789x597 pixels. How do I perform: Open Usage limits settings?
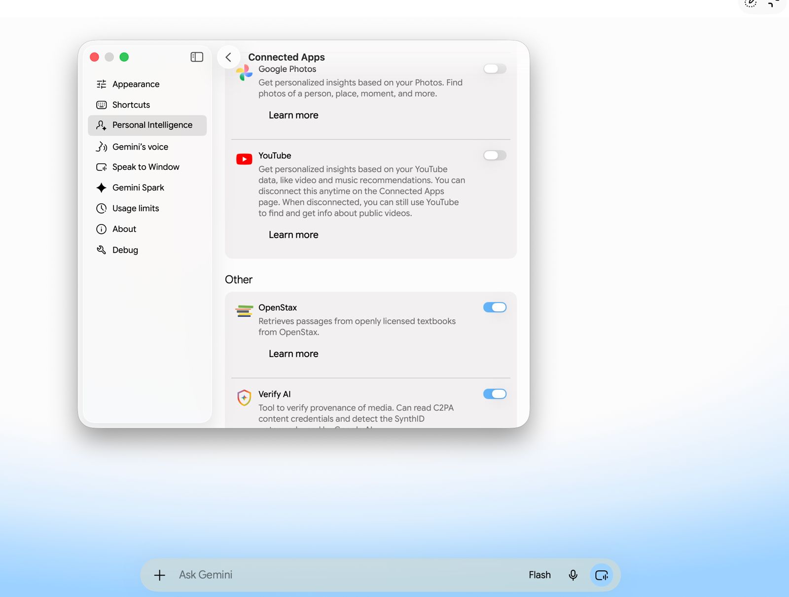pyautogui.click(x=147, y=209)
